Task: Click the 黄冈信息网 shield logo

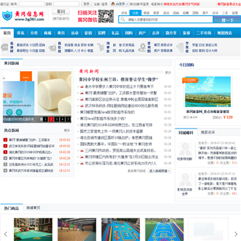Action: tap(7, 15)
